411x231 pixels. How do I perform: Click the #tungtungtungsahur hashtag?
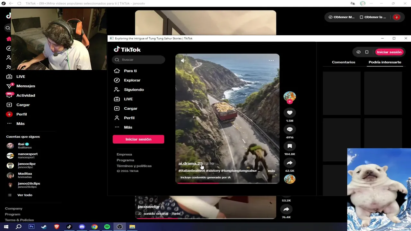tap(239, 171)
